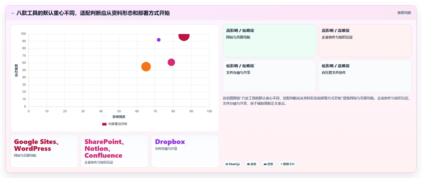Click the 网站与页面导航 text in green card
The image size is (422, 178).
pyautogui.click(x=238, y=37)
